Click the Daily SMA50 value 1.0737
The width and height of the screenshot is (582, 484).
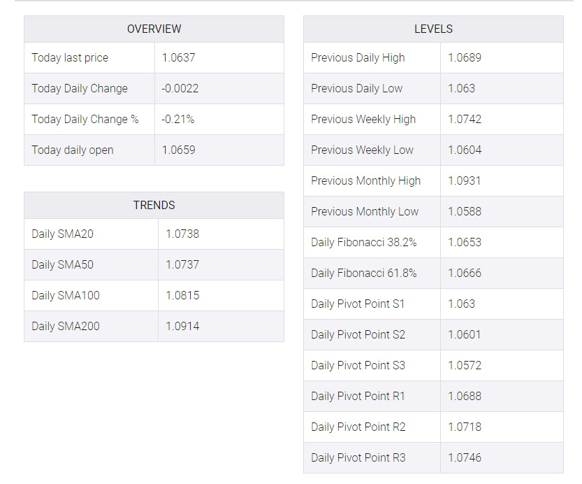(x=182, y=265)
